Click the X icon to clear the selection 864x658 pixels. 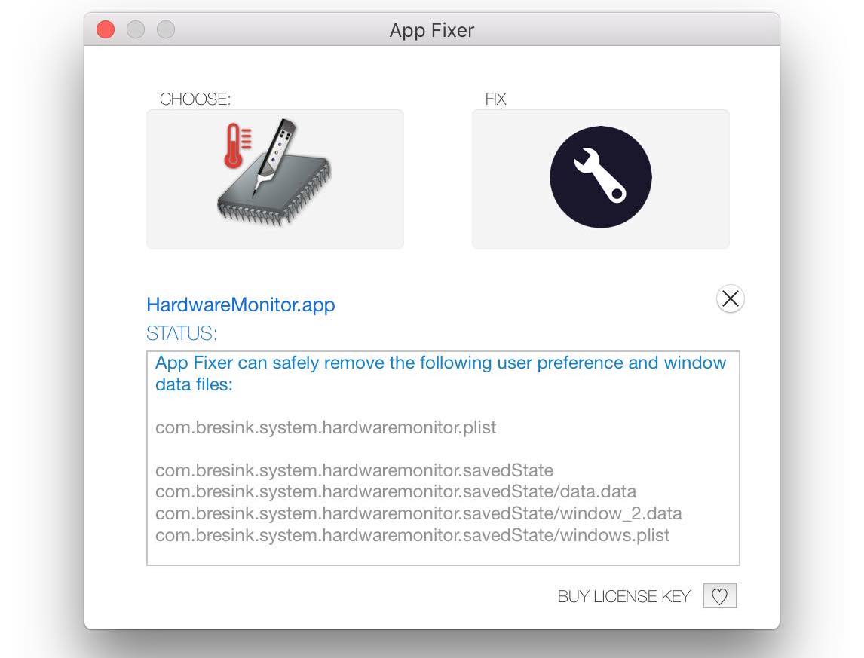(x=729, y=298)
